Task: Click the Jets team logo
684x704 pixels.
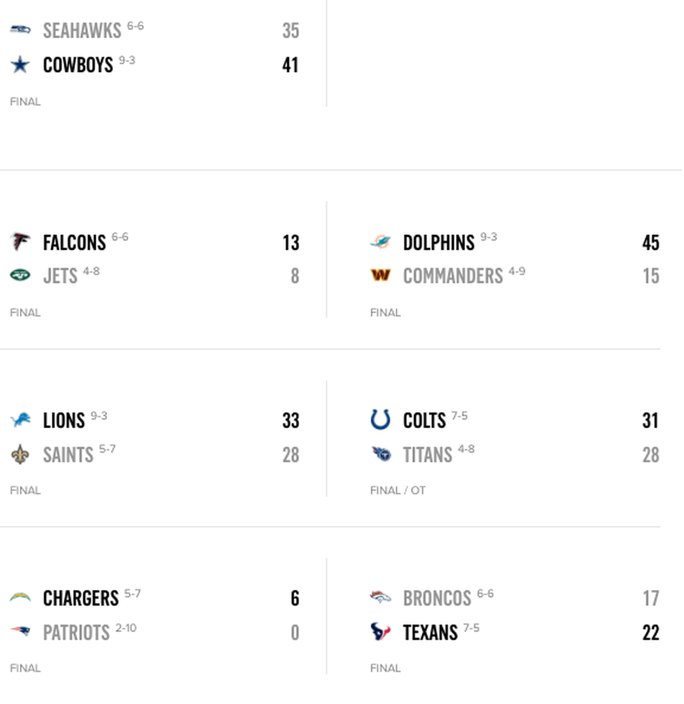Action: click(21, 276)
